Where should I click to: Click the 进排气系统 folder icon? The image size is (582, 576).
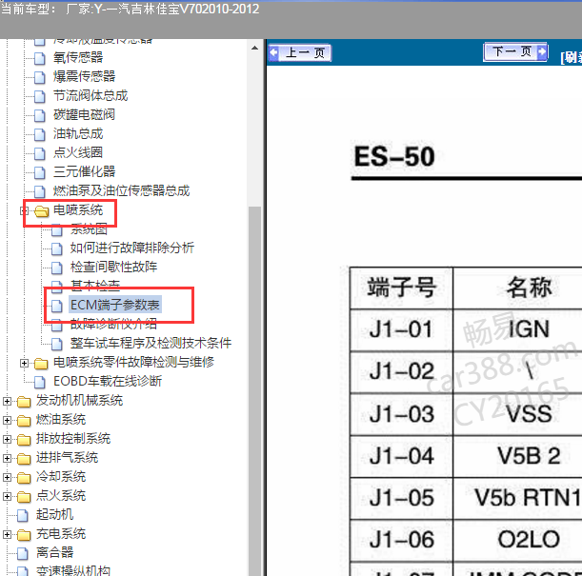pyautogui.click(x=24, y=459)
